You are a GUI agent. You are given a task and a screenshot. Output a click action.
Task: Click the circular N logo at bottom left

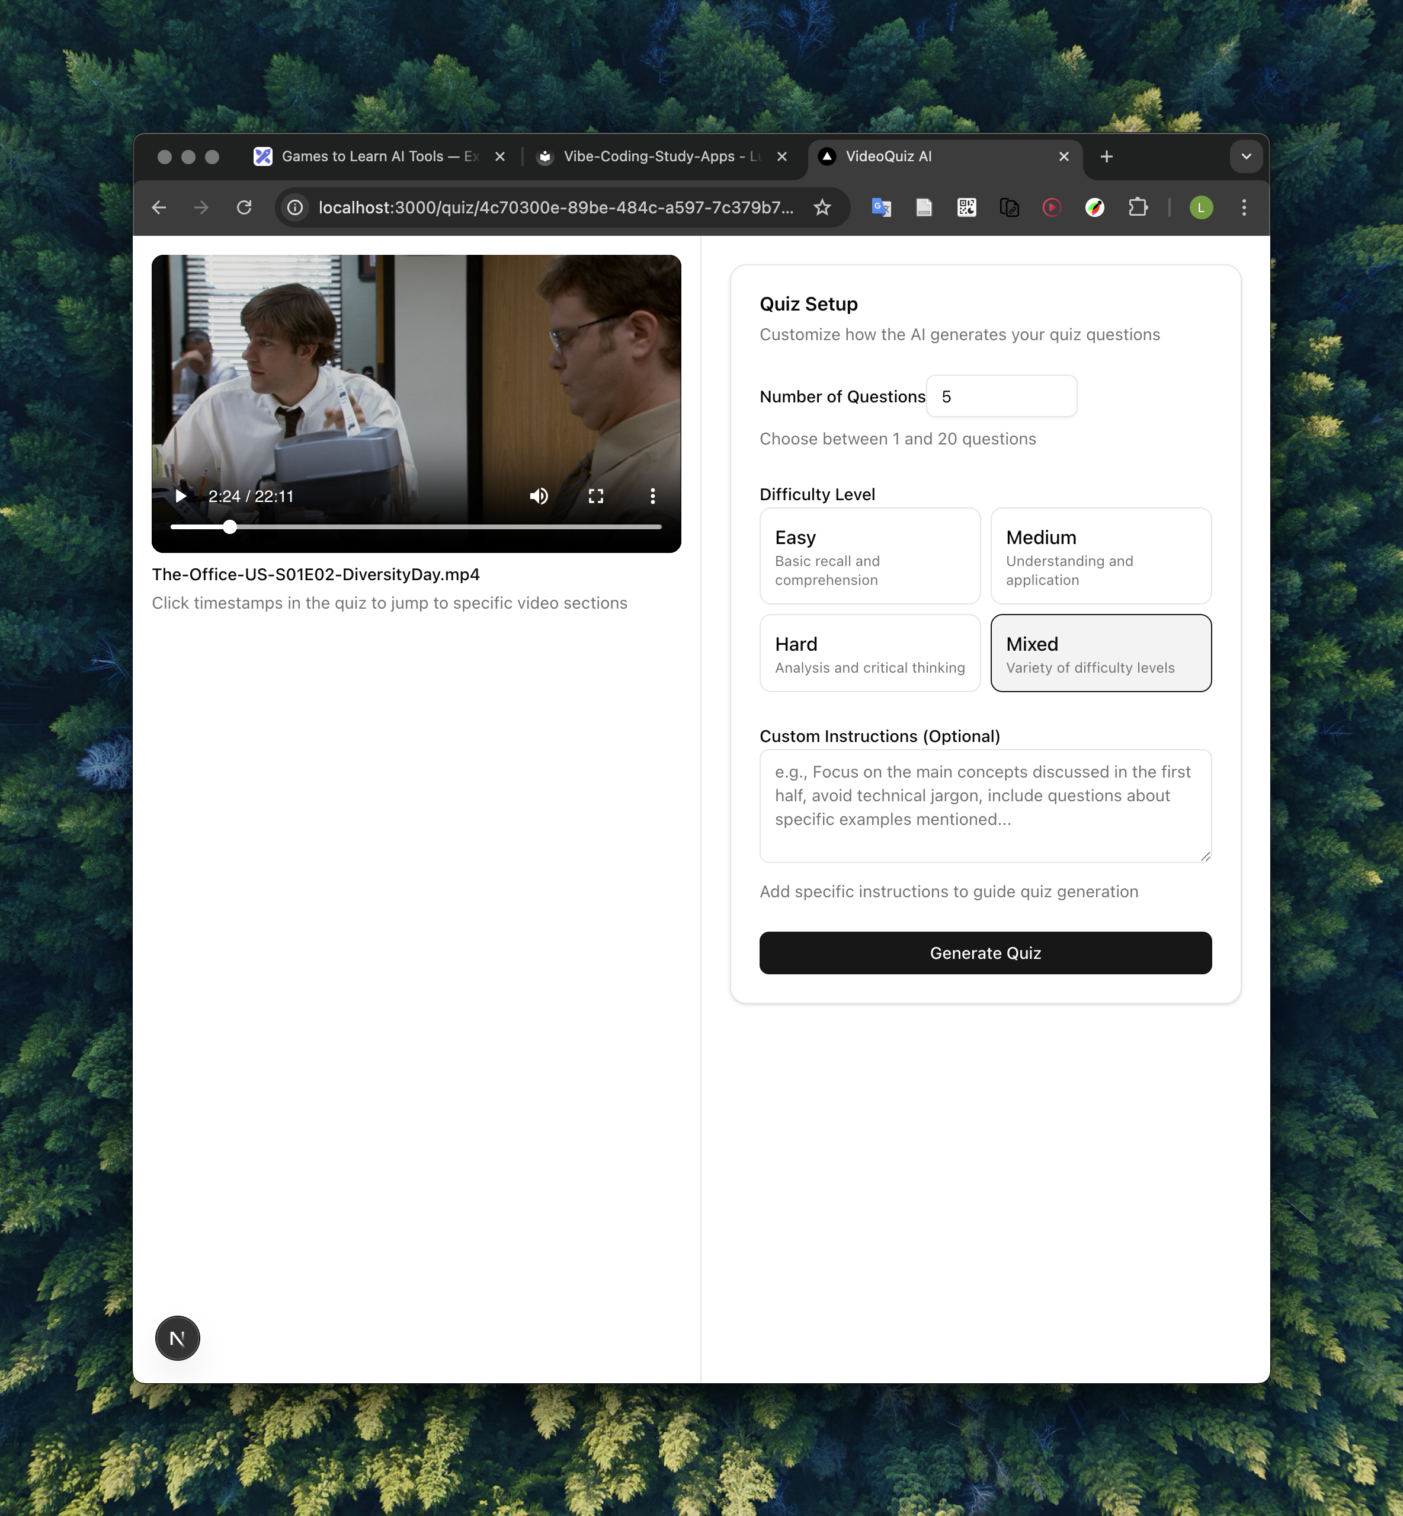(177, 1338)
